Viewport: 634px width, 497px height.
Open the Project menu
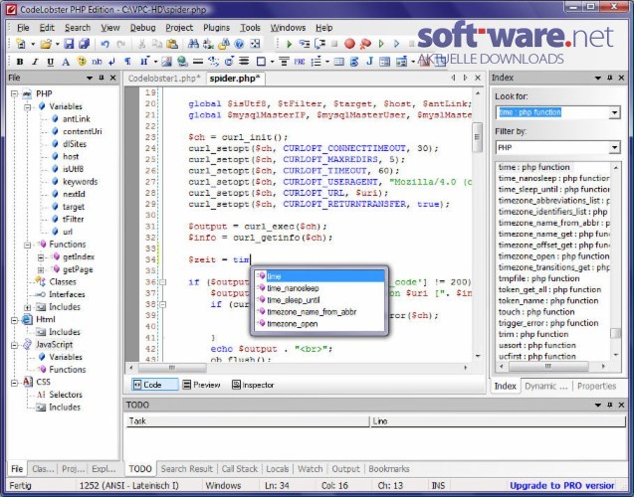pos(179,28)
